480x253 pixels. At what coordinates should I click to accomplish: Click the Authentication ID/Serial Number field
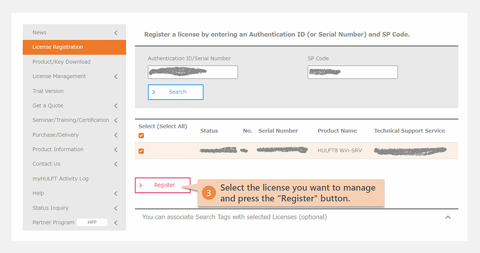[192, 72]
